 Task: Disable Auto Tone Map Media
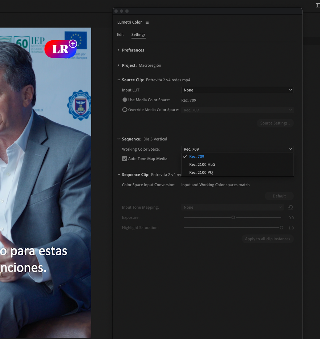125,159
